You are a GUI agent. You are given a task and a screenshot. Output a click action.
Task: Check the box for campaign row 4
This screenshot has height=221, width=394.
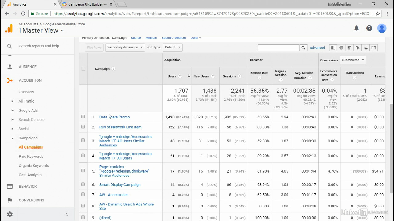(x=83, y=155)
